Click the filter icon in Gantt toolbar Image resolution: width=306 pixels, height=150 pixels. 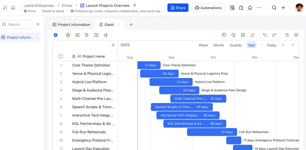click(x=87, y=35)
